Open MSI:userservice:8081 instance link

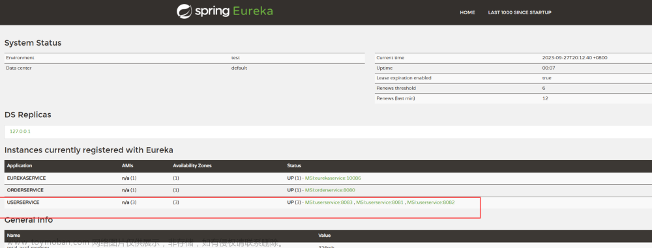point(380,202)
